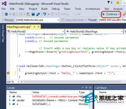Click the editor horizontal scrollbar track
The height and width of the screenshot is (109, 126).
point(72,82)
